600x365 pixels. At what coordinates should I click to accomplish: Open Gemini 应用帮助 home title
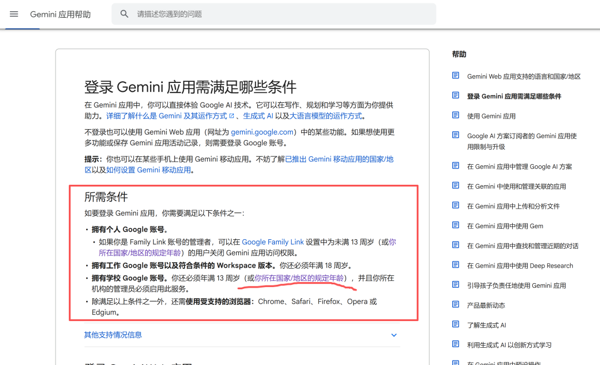coord(60,14)
